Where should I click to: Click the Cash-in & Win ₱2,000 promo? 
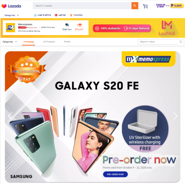[170, 6]
